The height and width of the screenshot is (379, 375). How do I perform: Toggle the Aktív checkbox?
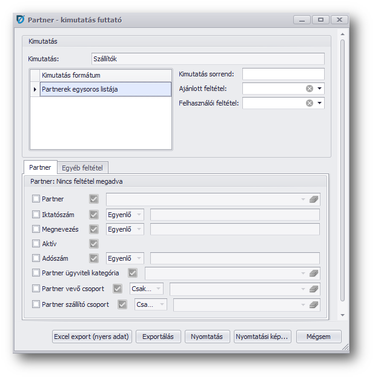click(x=36, y=244)
